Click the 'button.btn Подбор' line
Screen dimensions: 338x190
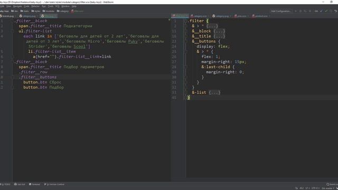(43, 88)
